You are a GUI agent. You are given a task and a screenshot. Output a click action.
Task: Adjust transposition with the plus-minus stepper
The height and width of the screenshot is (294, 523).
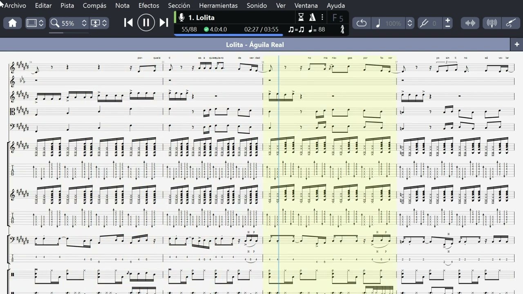(448, 23)
